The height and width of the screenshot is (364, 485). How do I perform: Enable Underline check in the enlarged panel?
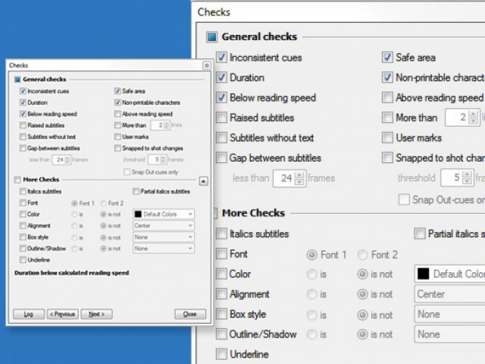pyautogui.click(x=221, y=354)
